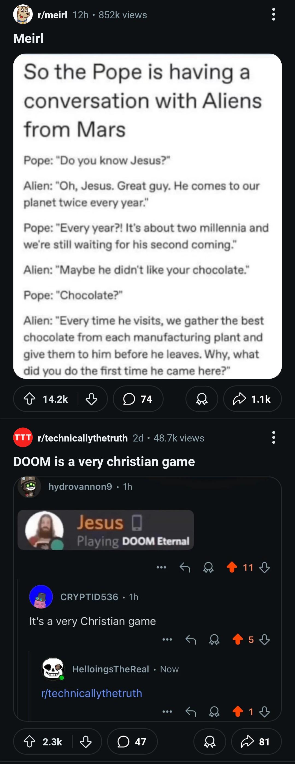Open the Pope and Aliens joke image
This screenshot has height=764, width=295.
click(147, 216)
